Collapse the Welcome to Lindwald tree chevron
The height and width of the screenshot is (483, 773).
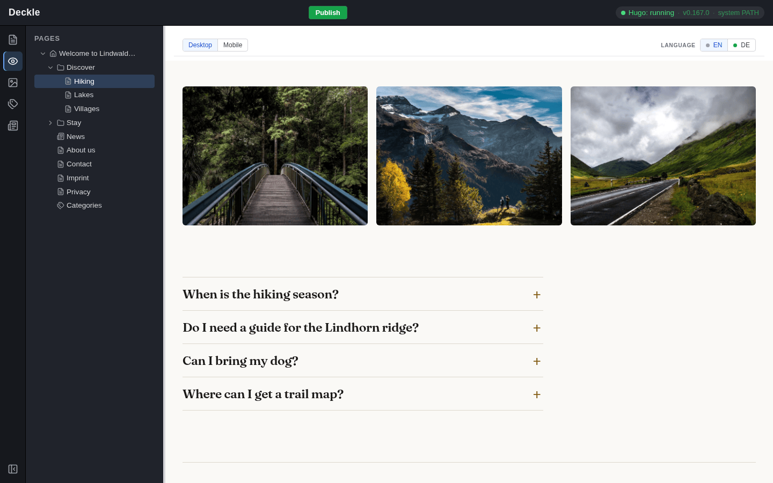tap(43, 54)
